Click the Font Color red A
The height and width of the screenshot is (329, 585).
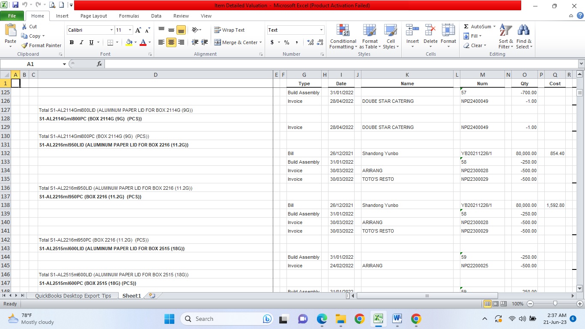143,42
